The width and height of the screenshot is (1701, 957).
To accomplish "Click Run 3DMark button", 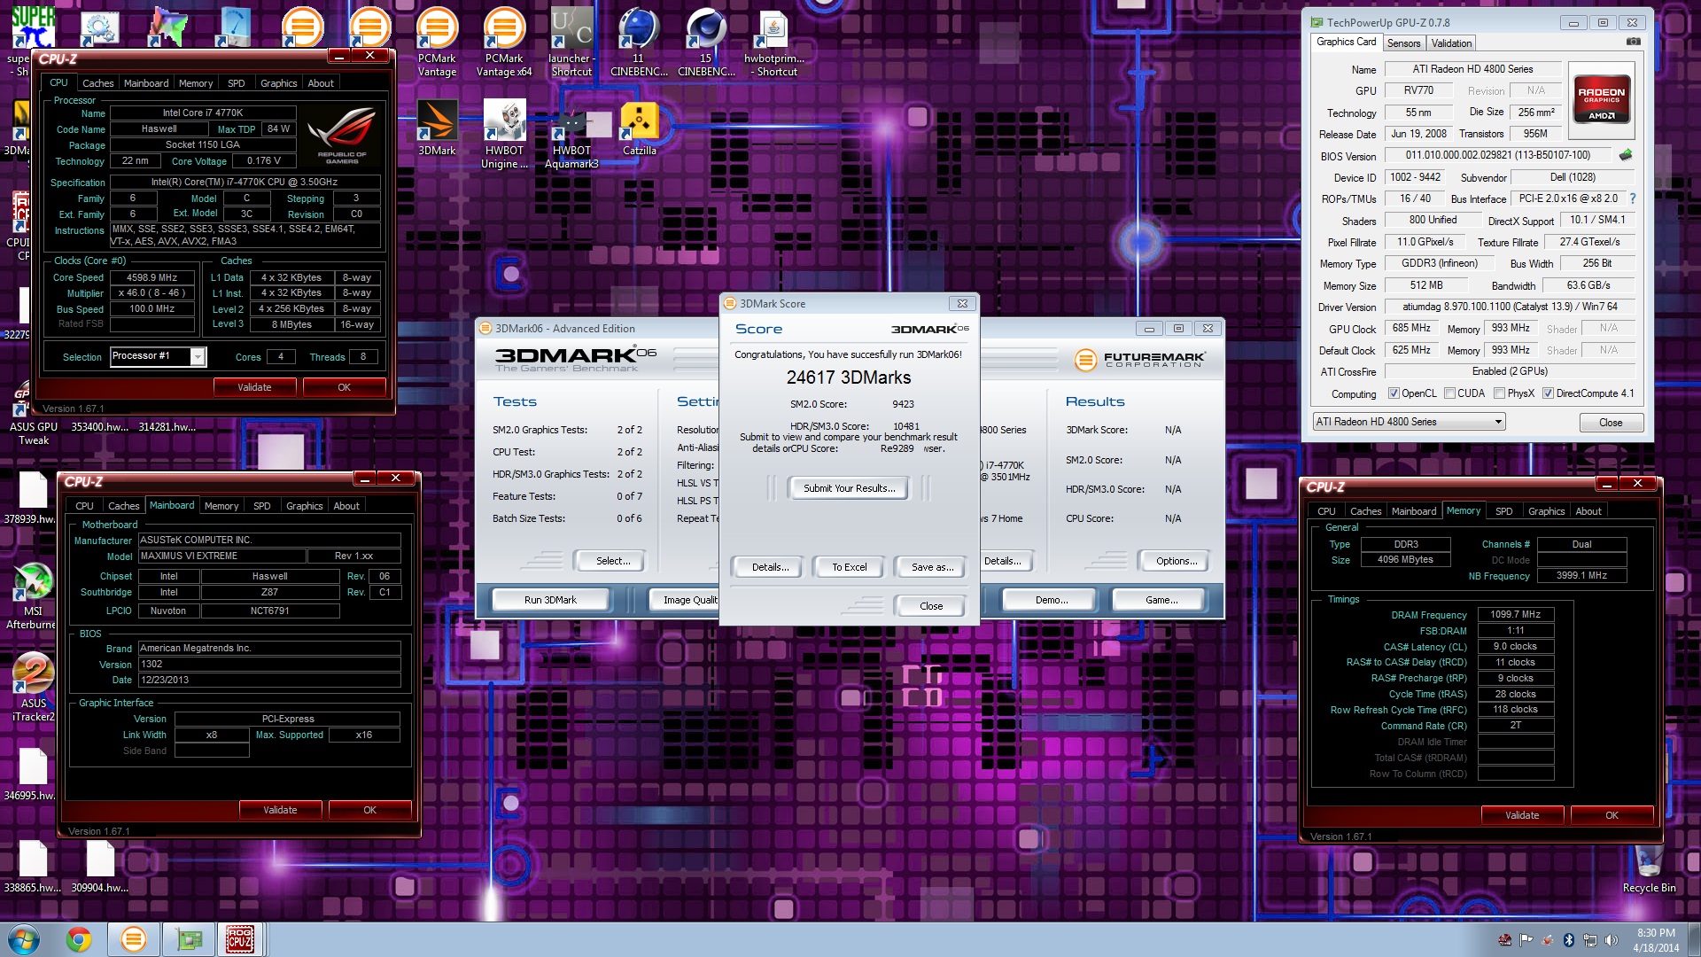I will (549, 600).
